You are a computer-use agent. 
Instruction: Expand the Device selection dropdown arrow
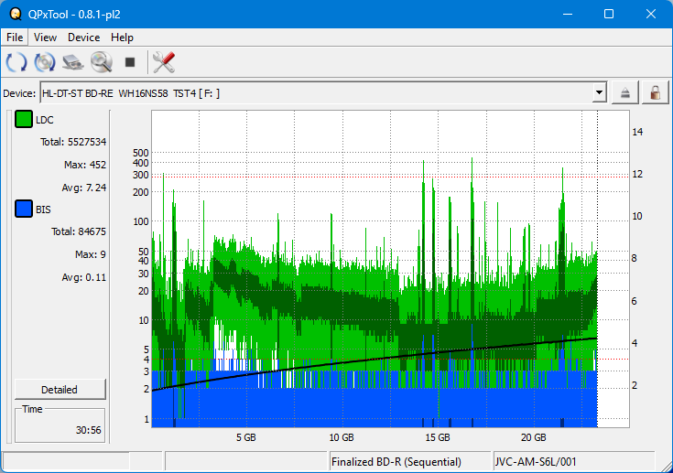click(599, 92)
